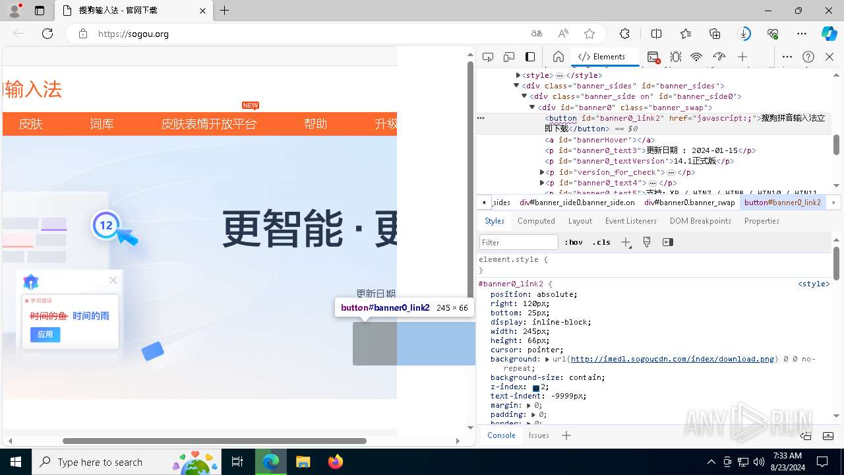
Task: Select the Console drawer tab
Action: 501,435
